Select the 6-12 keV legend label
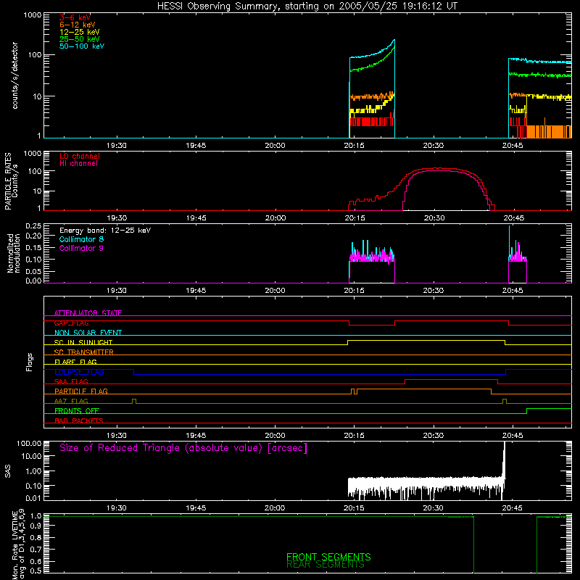Screen dimensions: 580x580 point(78,25)
